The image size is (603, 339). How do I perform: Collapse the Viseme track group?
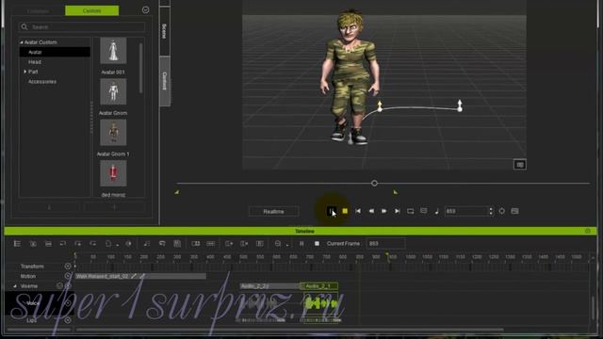(x=15, y=286)
